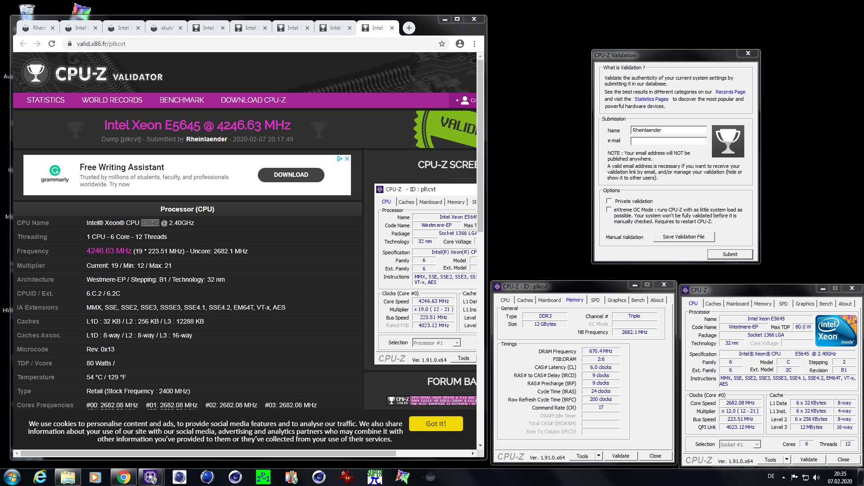Open the BENCHMARK menu item

pyautogui.click(x=181, y=100)
